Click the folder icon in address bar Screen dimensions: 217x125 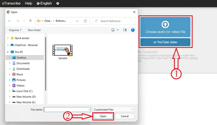39,21
